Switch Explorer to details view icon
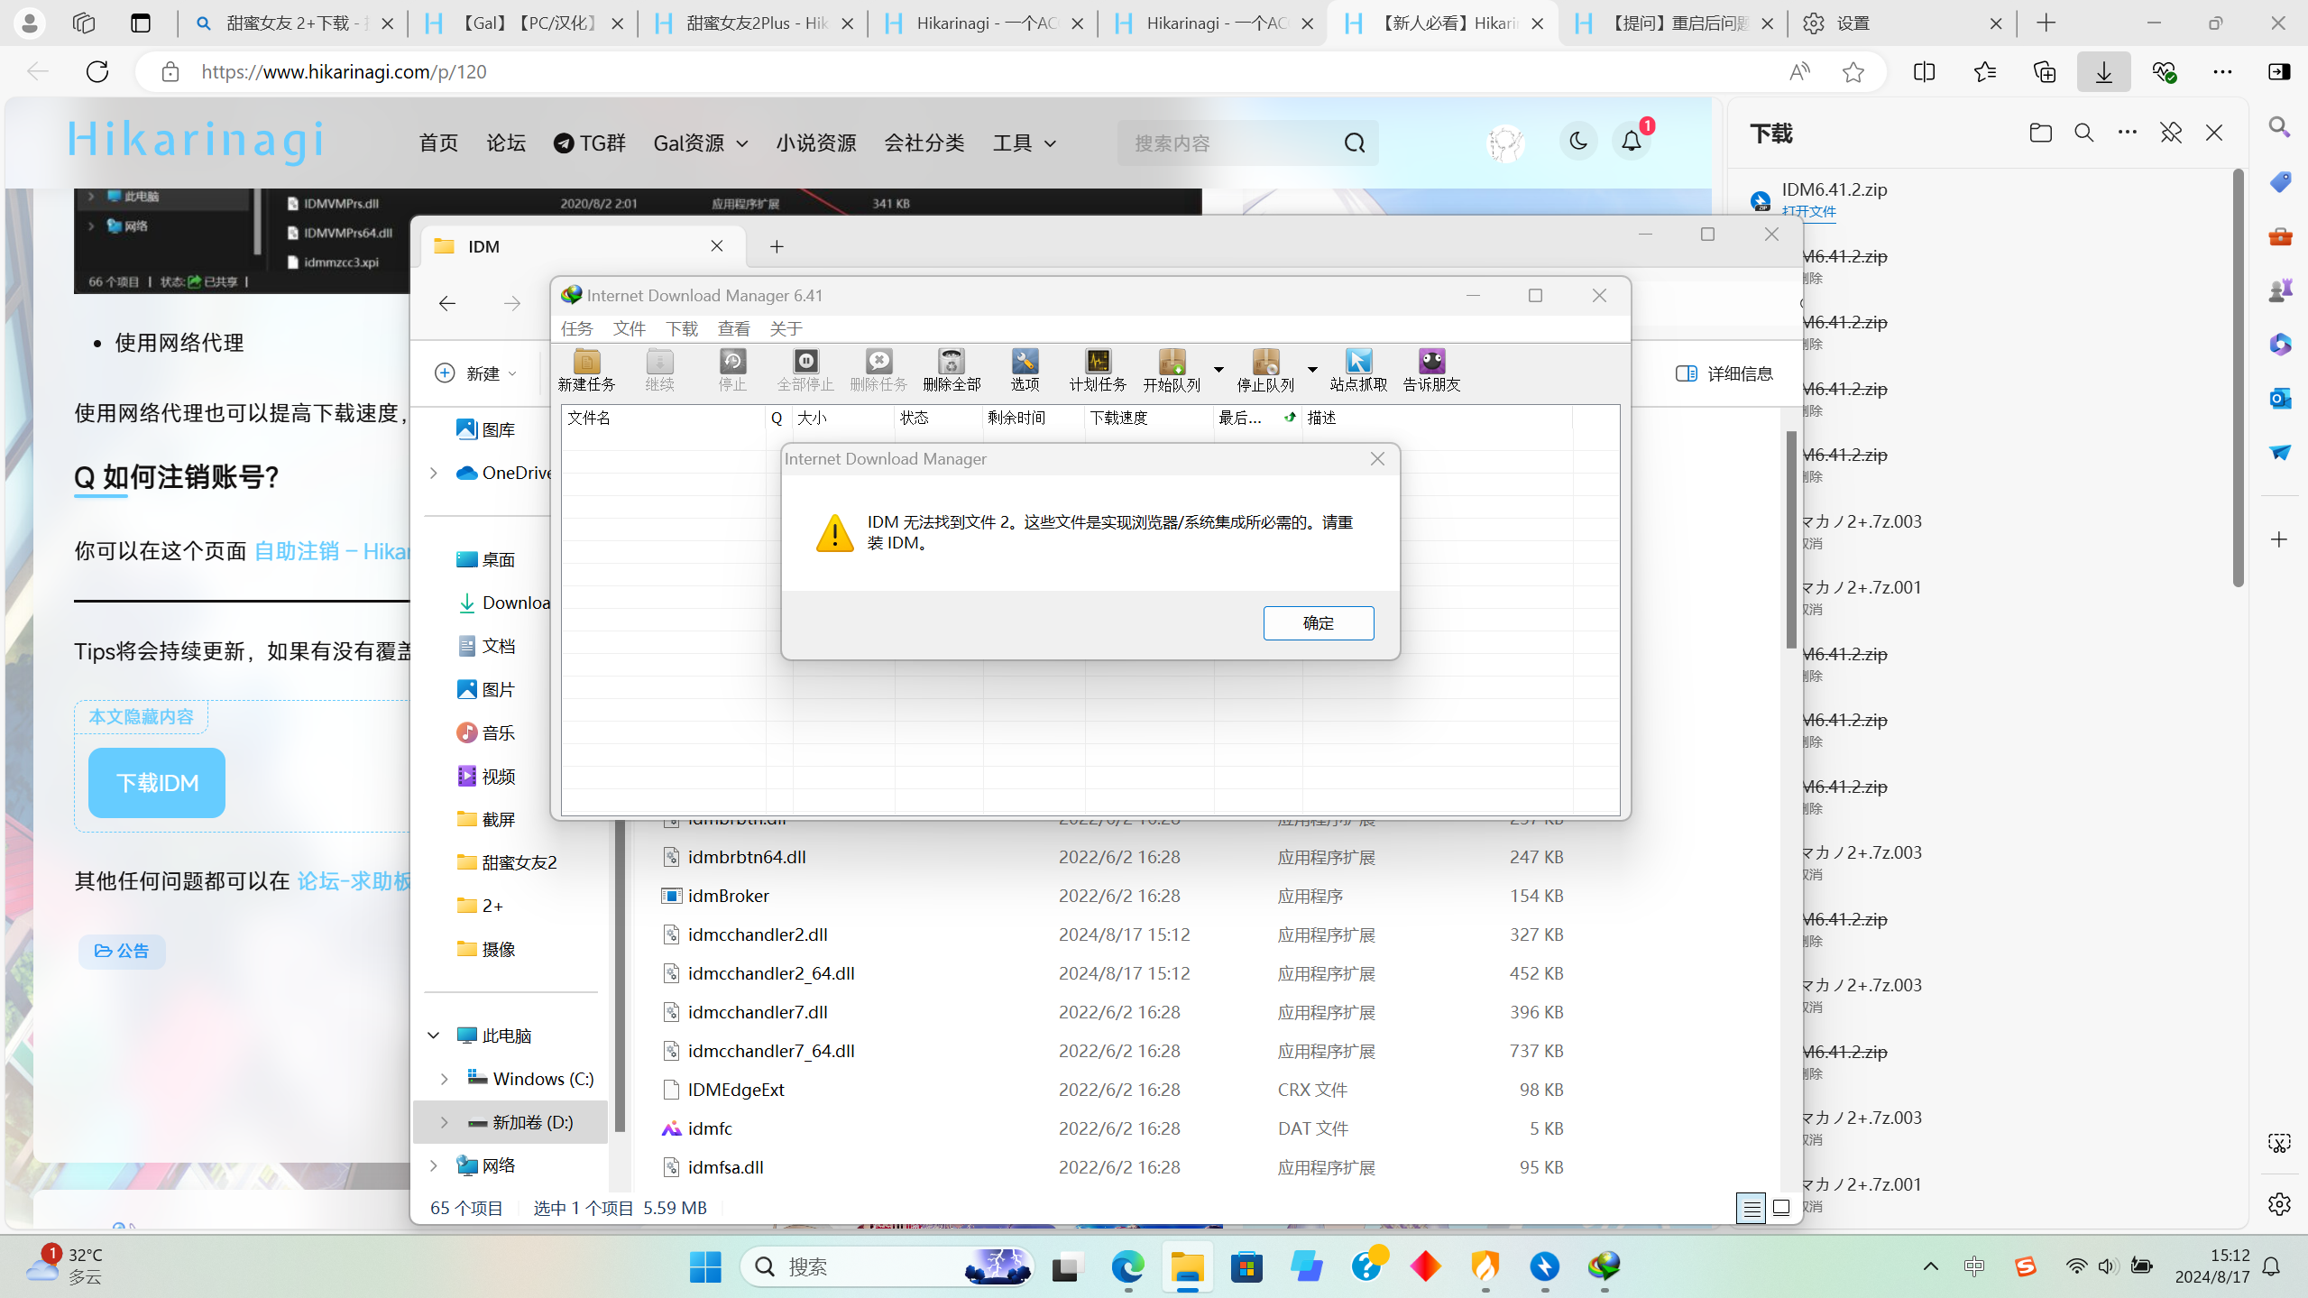The image size is (2308, 1298). [1751, 1208]
